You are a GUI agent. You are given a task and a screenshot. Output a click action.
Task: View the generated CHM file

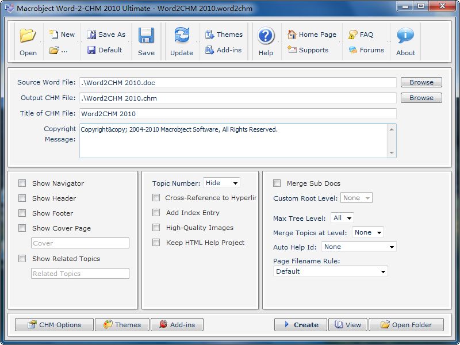click(348, 325)
